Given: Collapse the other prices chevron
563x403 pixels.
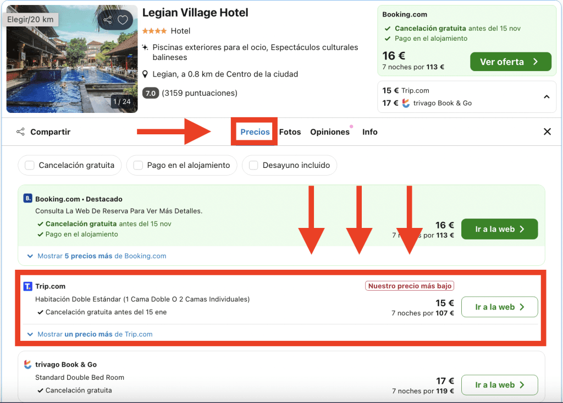Looking at the screenshot, I should (547, 97).
